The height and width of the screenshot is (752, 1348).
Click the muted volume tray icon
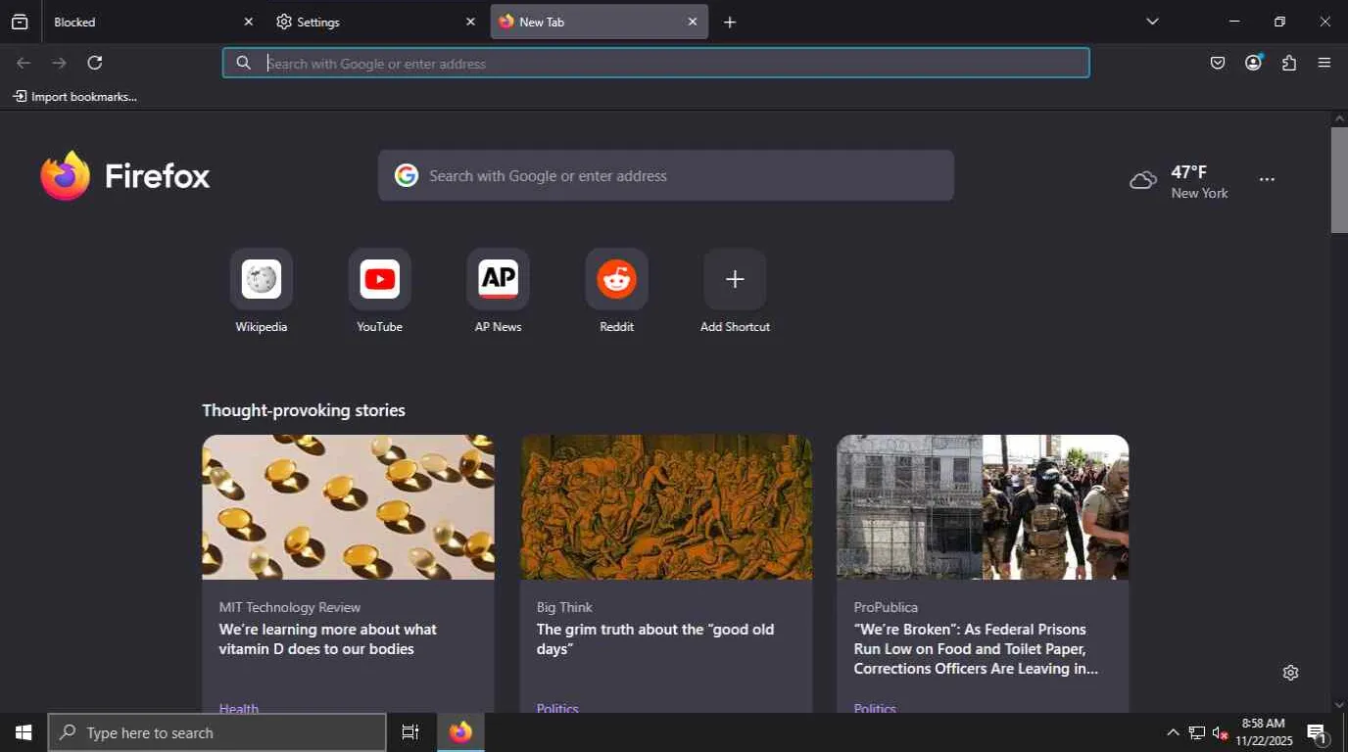pos(1221,732)
